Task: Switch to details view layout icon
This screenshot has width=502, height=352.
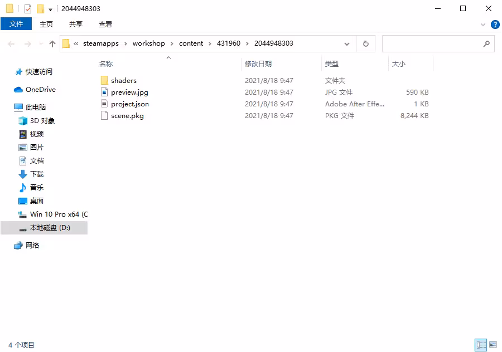Action: click(x=481, y=345)
